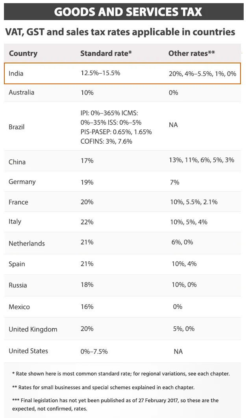Click the Other rates column header
This screenshot has width=248, height=418.
[x=191, y=53]
